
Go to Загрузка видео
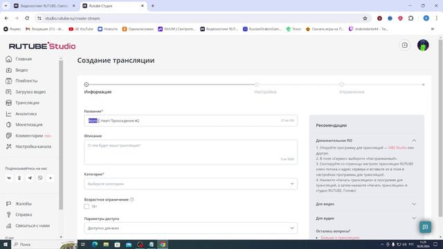[26, 92]
